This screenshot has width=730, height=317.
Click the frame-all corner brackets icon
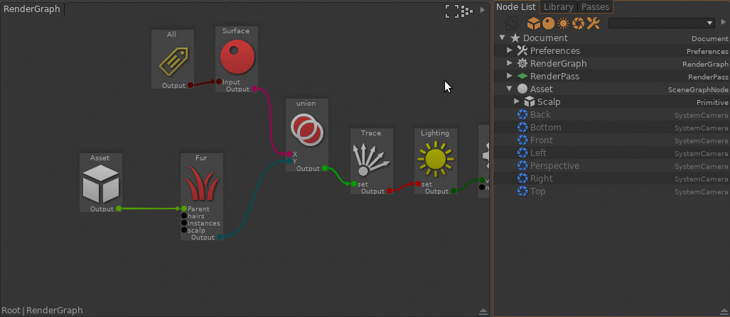coord(451,11)
